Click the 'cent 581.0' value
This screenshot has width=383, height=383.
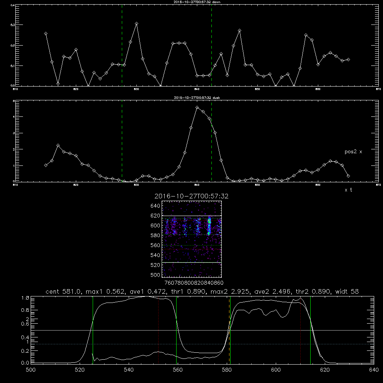tap(63, 291)
